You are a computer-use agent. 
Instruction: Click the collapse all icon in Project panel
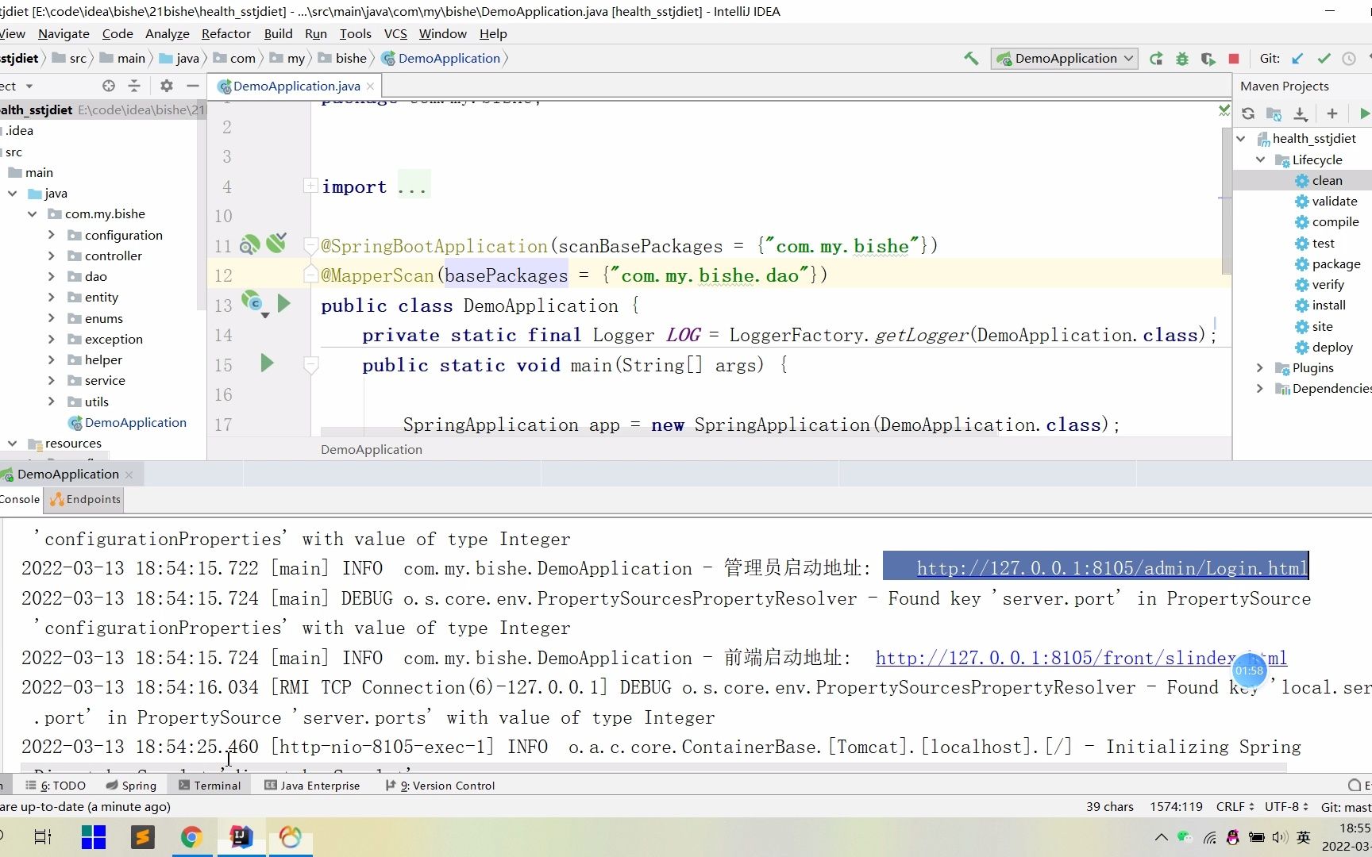134,86
